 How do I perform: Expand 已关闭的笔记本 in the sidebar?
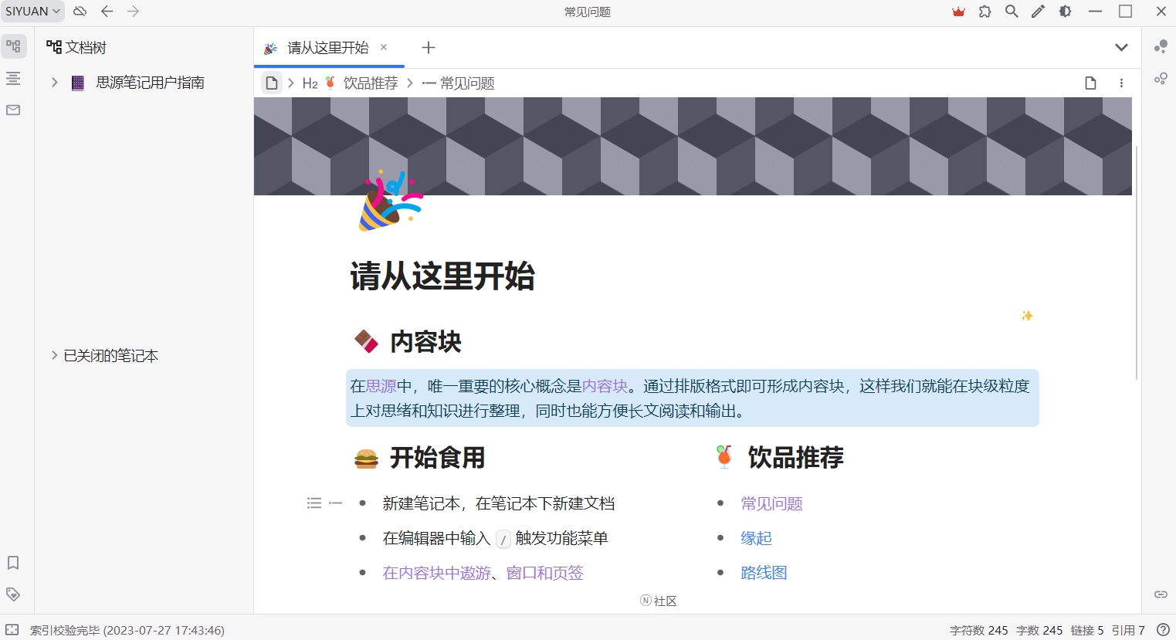click(53, 356)
